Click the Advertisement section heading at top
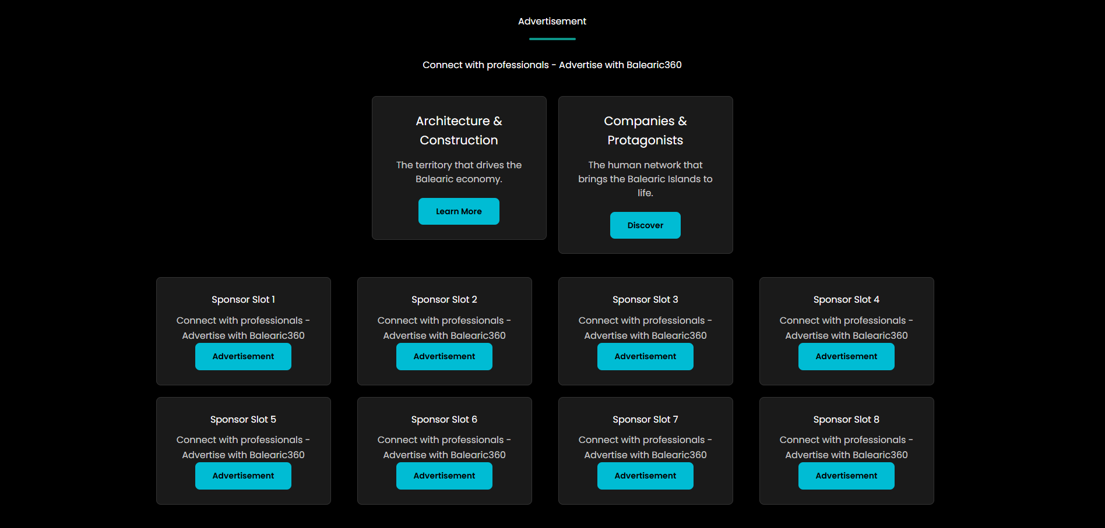The height and width of the screenshot is (528, 1105). [x=552, y=22]
